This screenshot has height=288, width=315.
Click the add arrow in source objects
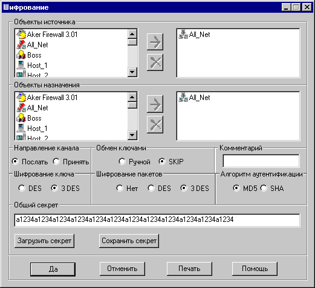click(x=155, y=42)
